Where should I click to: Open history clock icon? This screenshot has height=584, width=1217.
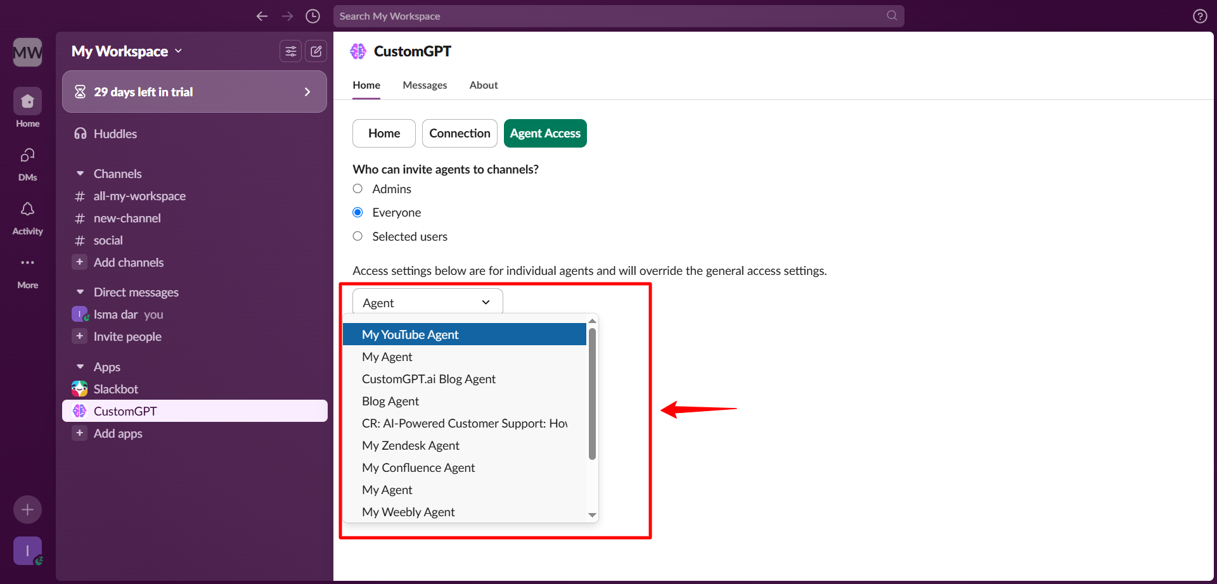tap(312, 16)
